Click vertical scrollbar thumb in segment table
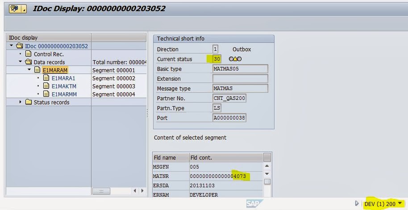This screenshot has width=408, height=210. tap(267, 181)
